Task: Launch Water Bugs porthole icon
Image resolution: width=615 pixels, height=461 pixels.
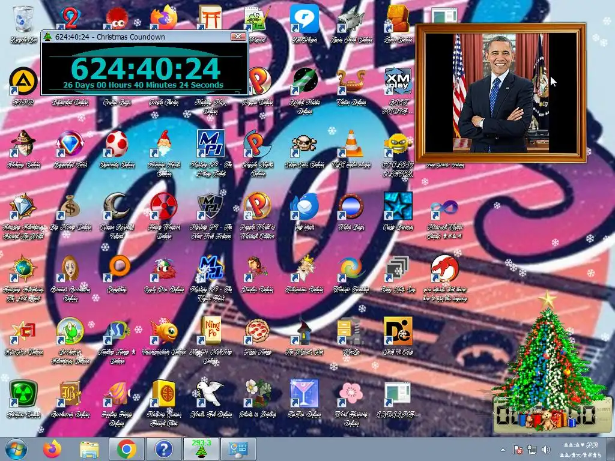Action: pos(351,206)
